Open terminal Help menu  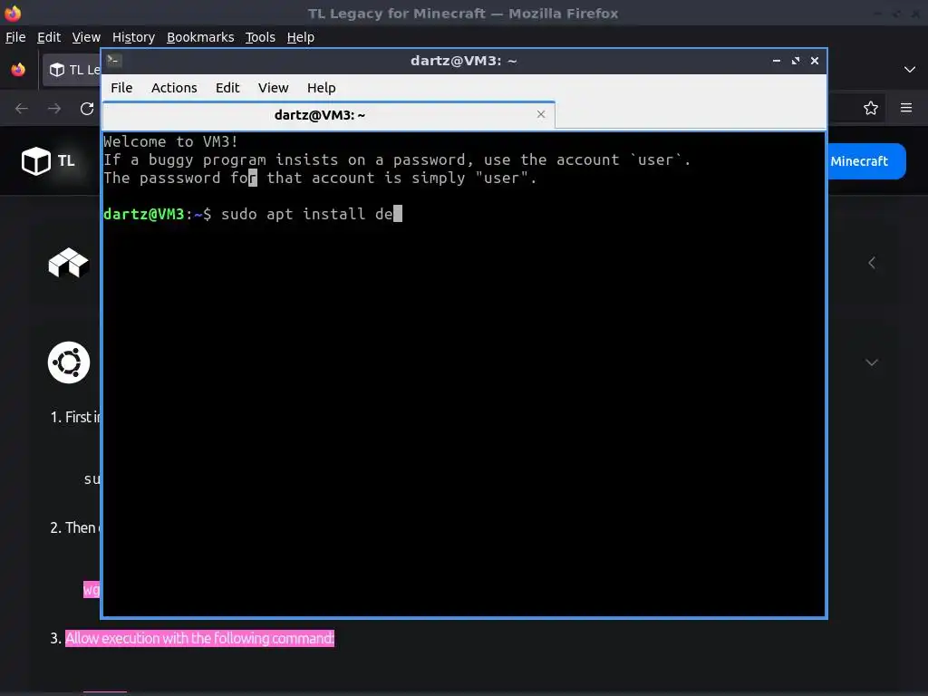[322, 88]
